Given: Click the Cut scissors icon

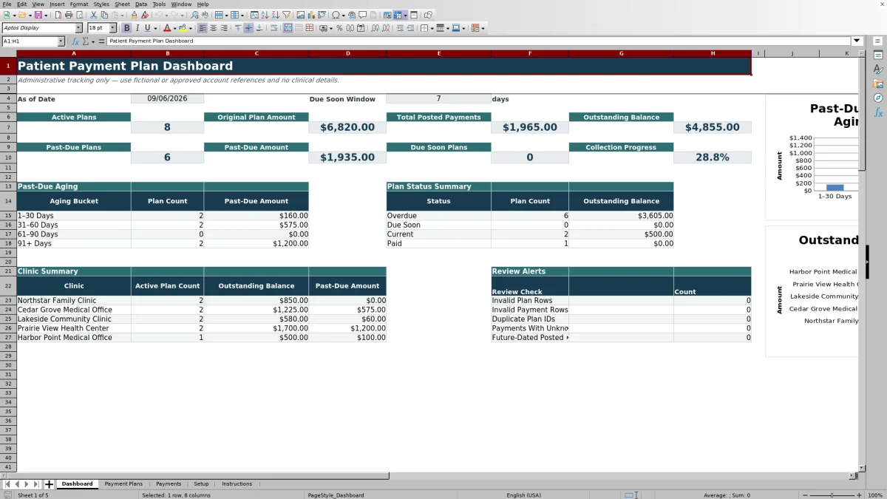Looking at the screenshot, I should (x=94, y=15).
